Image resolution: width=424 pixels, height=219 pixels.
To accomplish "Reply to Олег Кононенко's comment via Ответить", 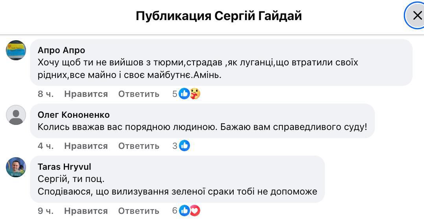I will [138, 146].
